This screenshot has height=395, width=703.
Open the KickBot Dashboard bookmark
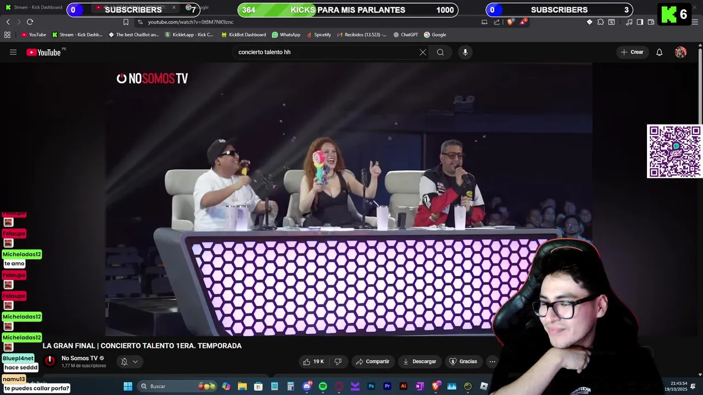coord(243,35)
